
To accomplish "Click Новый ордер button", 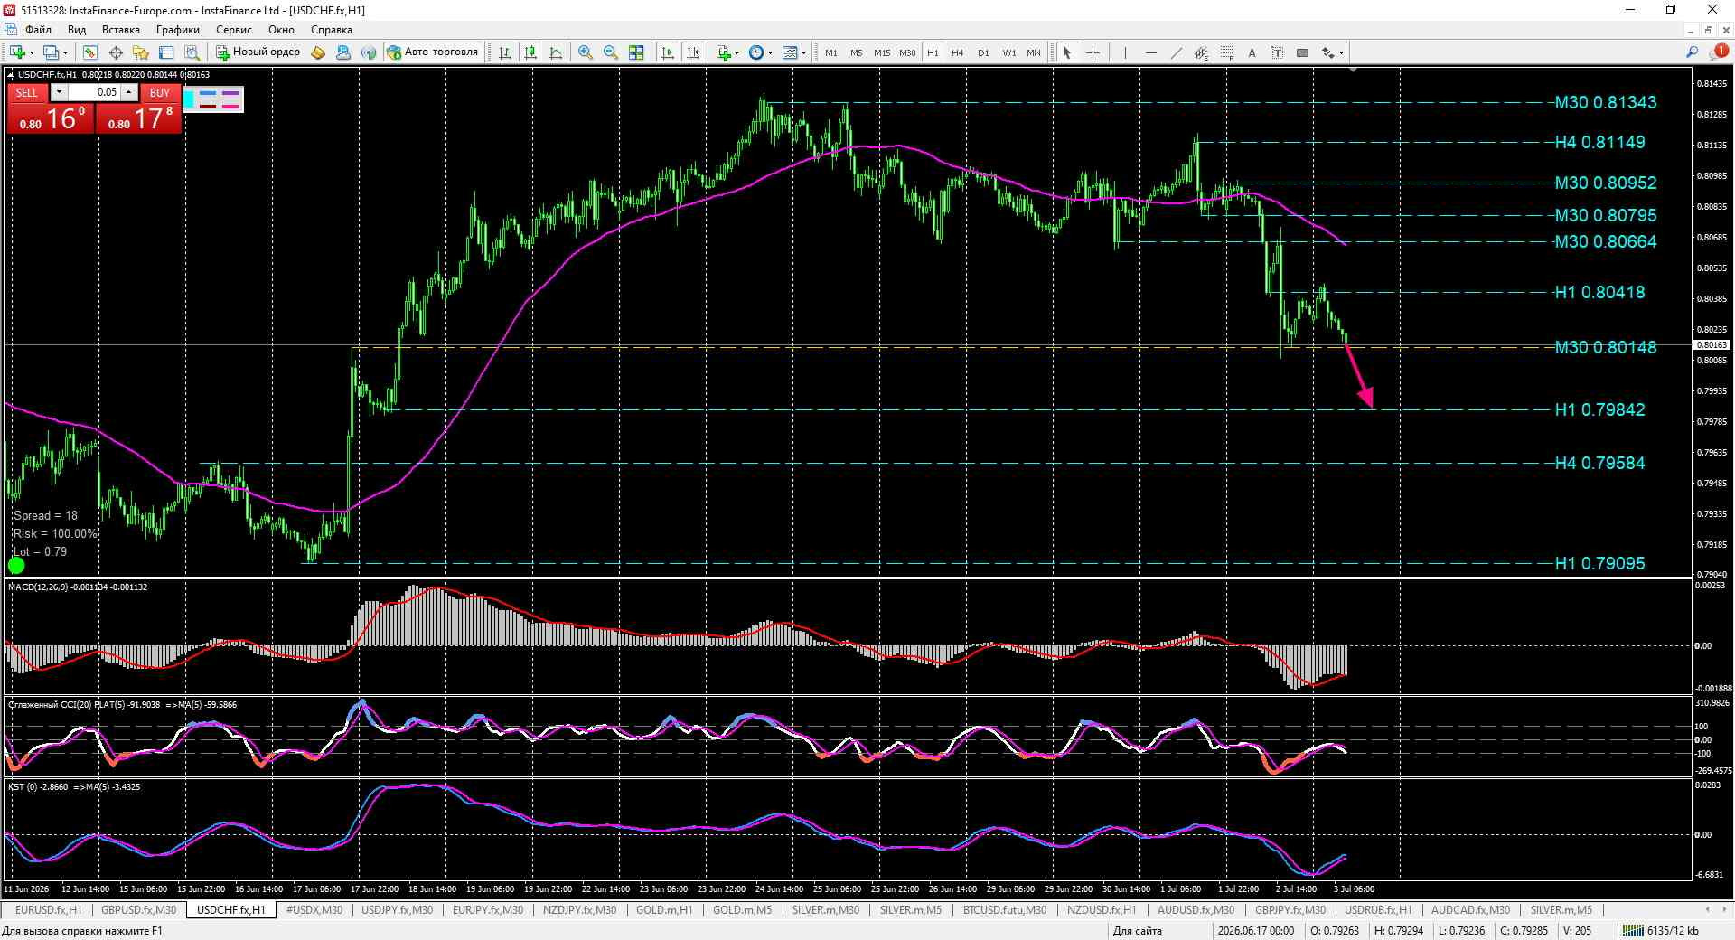I will coord(258,52).
